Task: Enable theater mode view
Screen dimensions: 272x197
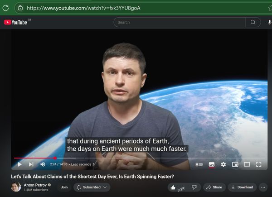Action: click(x=247, y=164)
